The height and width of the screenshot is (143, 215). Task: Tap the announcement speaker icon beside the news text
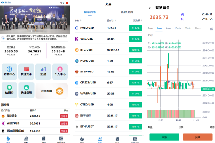[3, 38]
